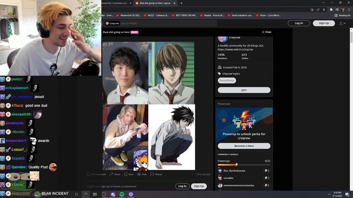This screenshot has width=353, height=198.
Task: Report the post
Action: [x=156, y=174]
